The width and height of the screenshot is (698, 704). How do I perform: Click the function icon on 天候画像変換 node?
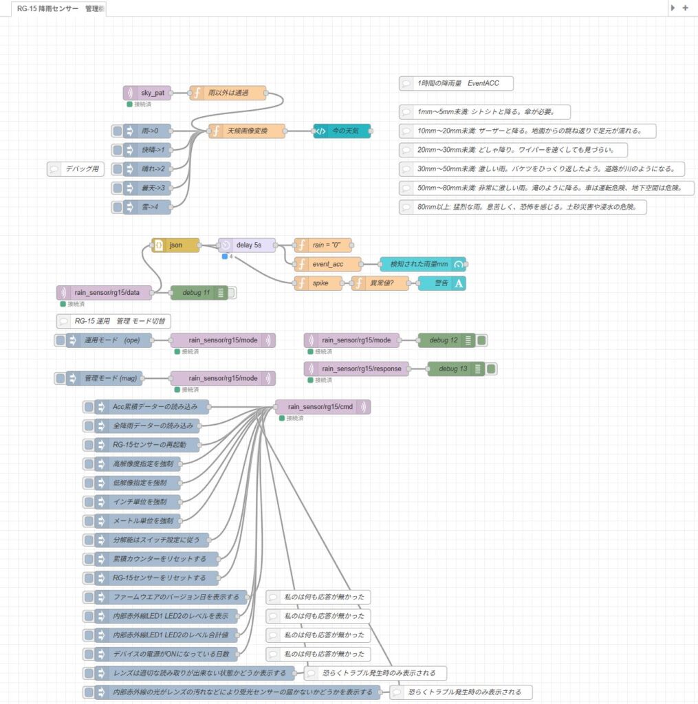click(x=217, y=131)
